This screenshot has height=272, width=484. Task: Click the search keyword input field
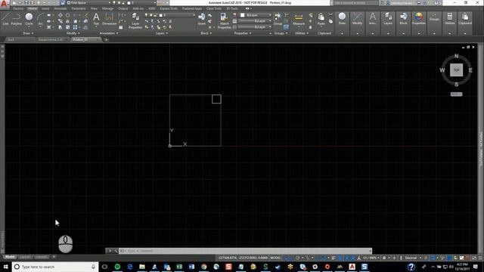356,3
